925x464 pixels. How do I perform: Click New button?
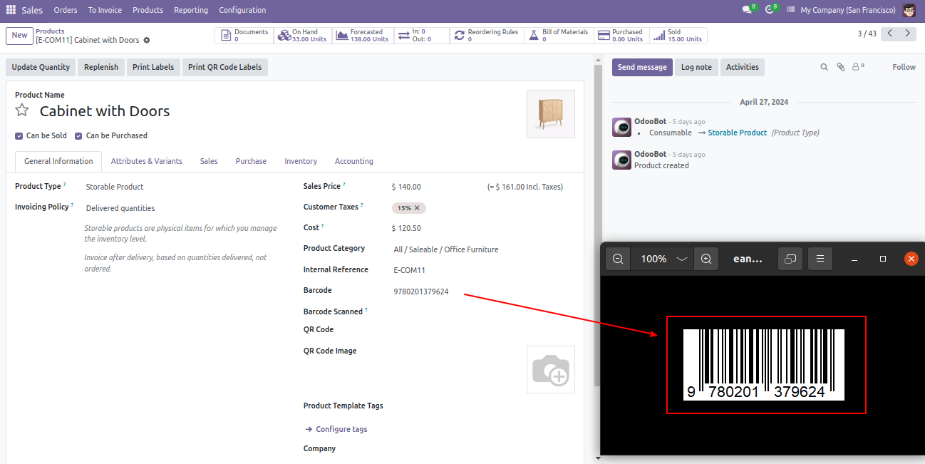pos(19,36)
